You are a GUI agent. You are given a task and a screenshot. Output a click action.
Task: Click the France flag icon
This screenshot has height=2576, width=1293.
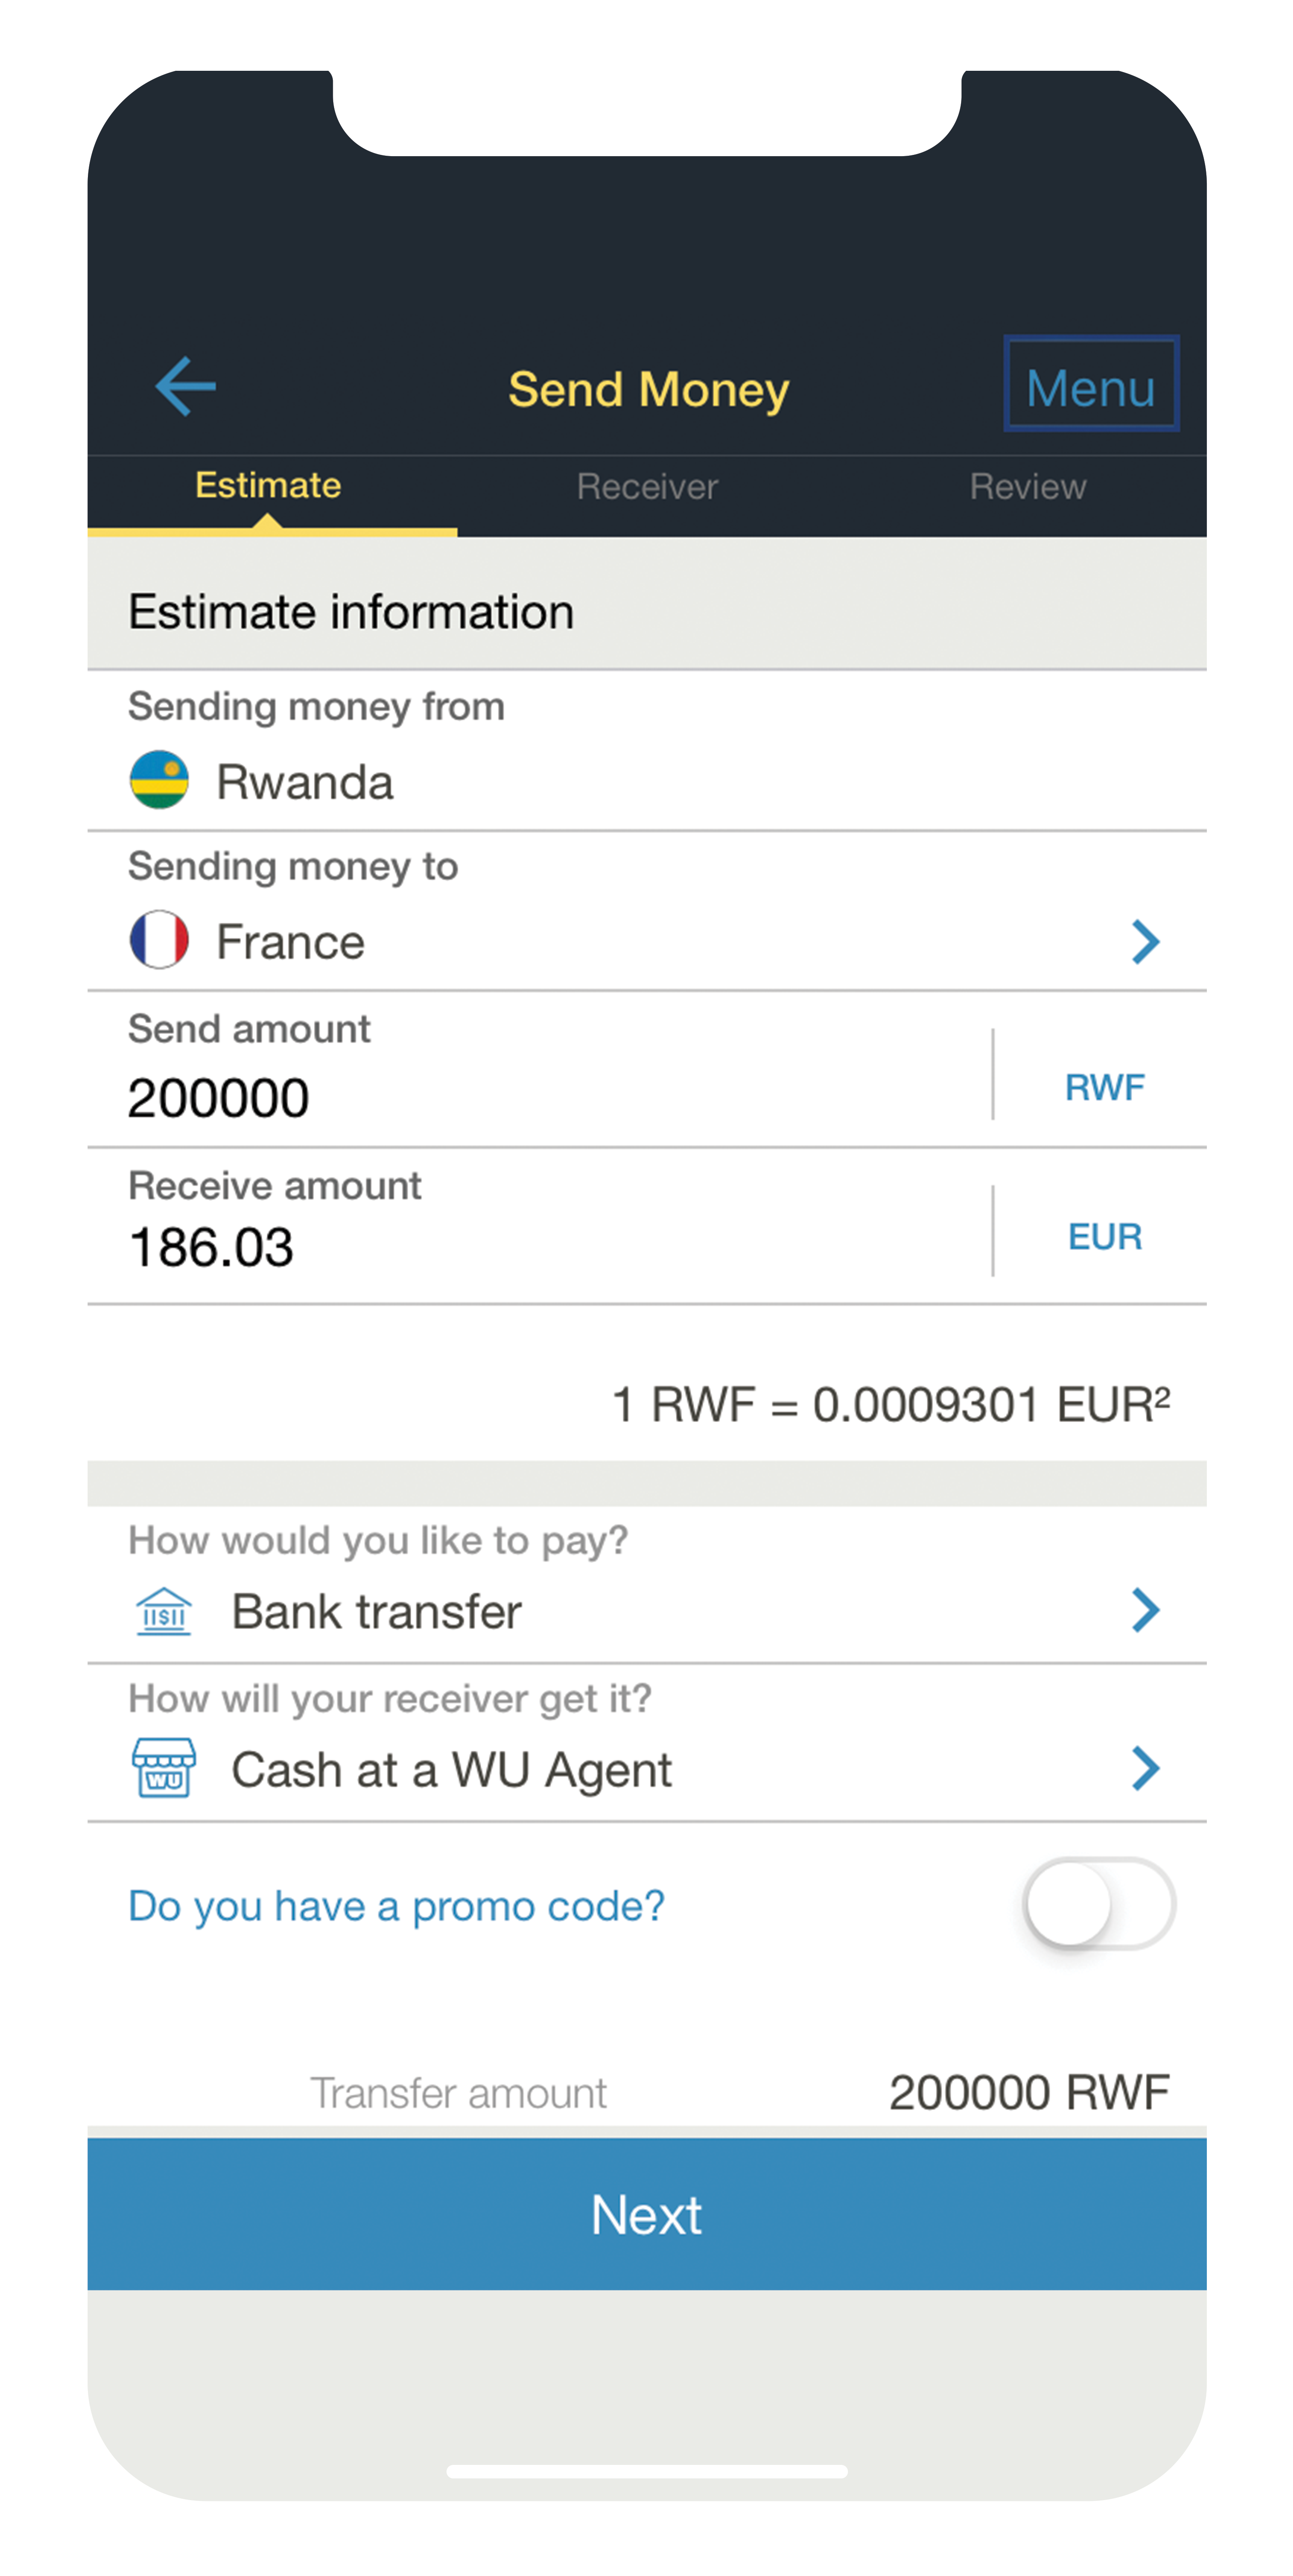pos(159,940)
